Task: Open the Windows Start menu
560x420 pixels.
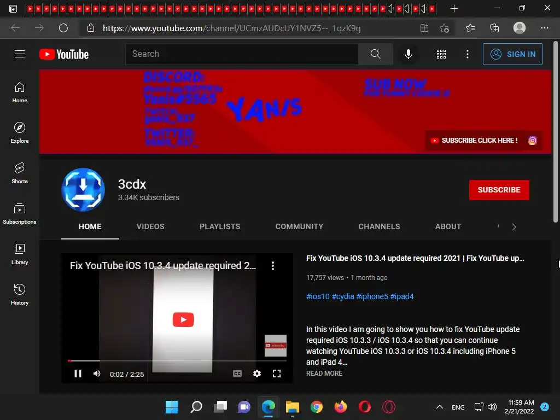Action: (x=172, y=407)
